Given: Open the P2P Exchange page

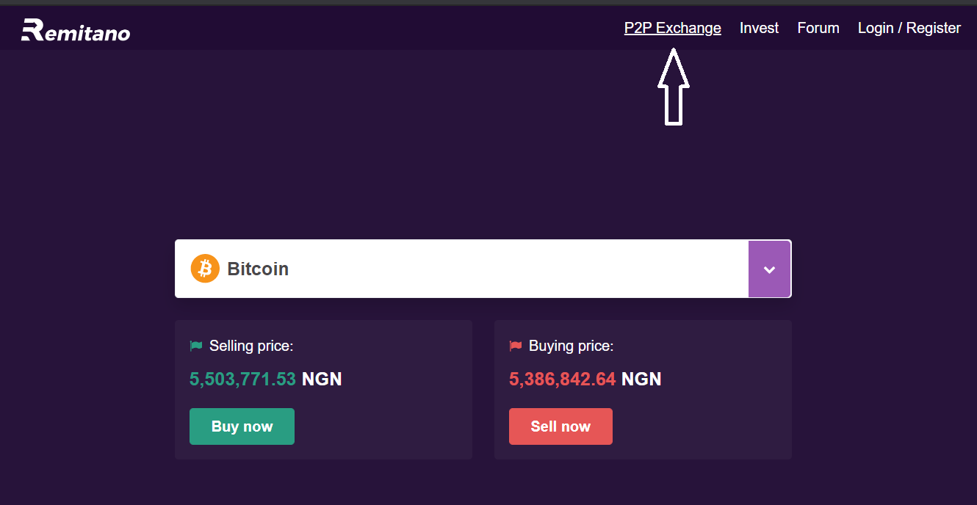Looking at the screenshot, I should click(672, 27).
